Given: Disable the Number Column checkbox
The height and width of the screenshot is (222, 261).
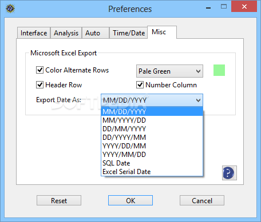Looking at the screenshot, I should click(x=140, y=84).
